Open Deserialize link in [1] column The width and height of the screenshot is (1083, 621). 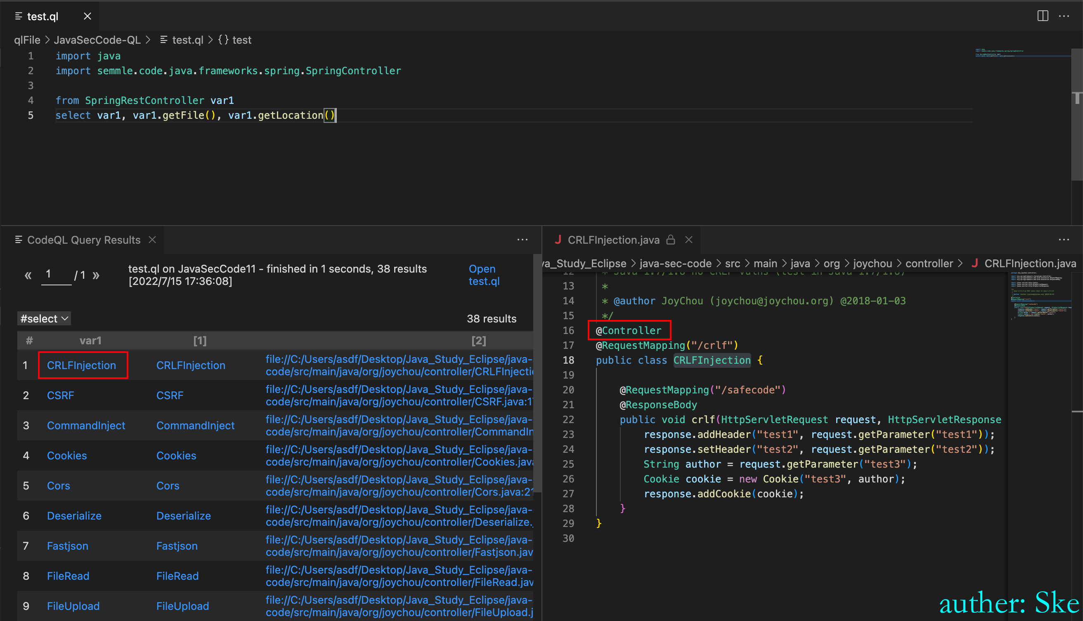point(183,516)
